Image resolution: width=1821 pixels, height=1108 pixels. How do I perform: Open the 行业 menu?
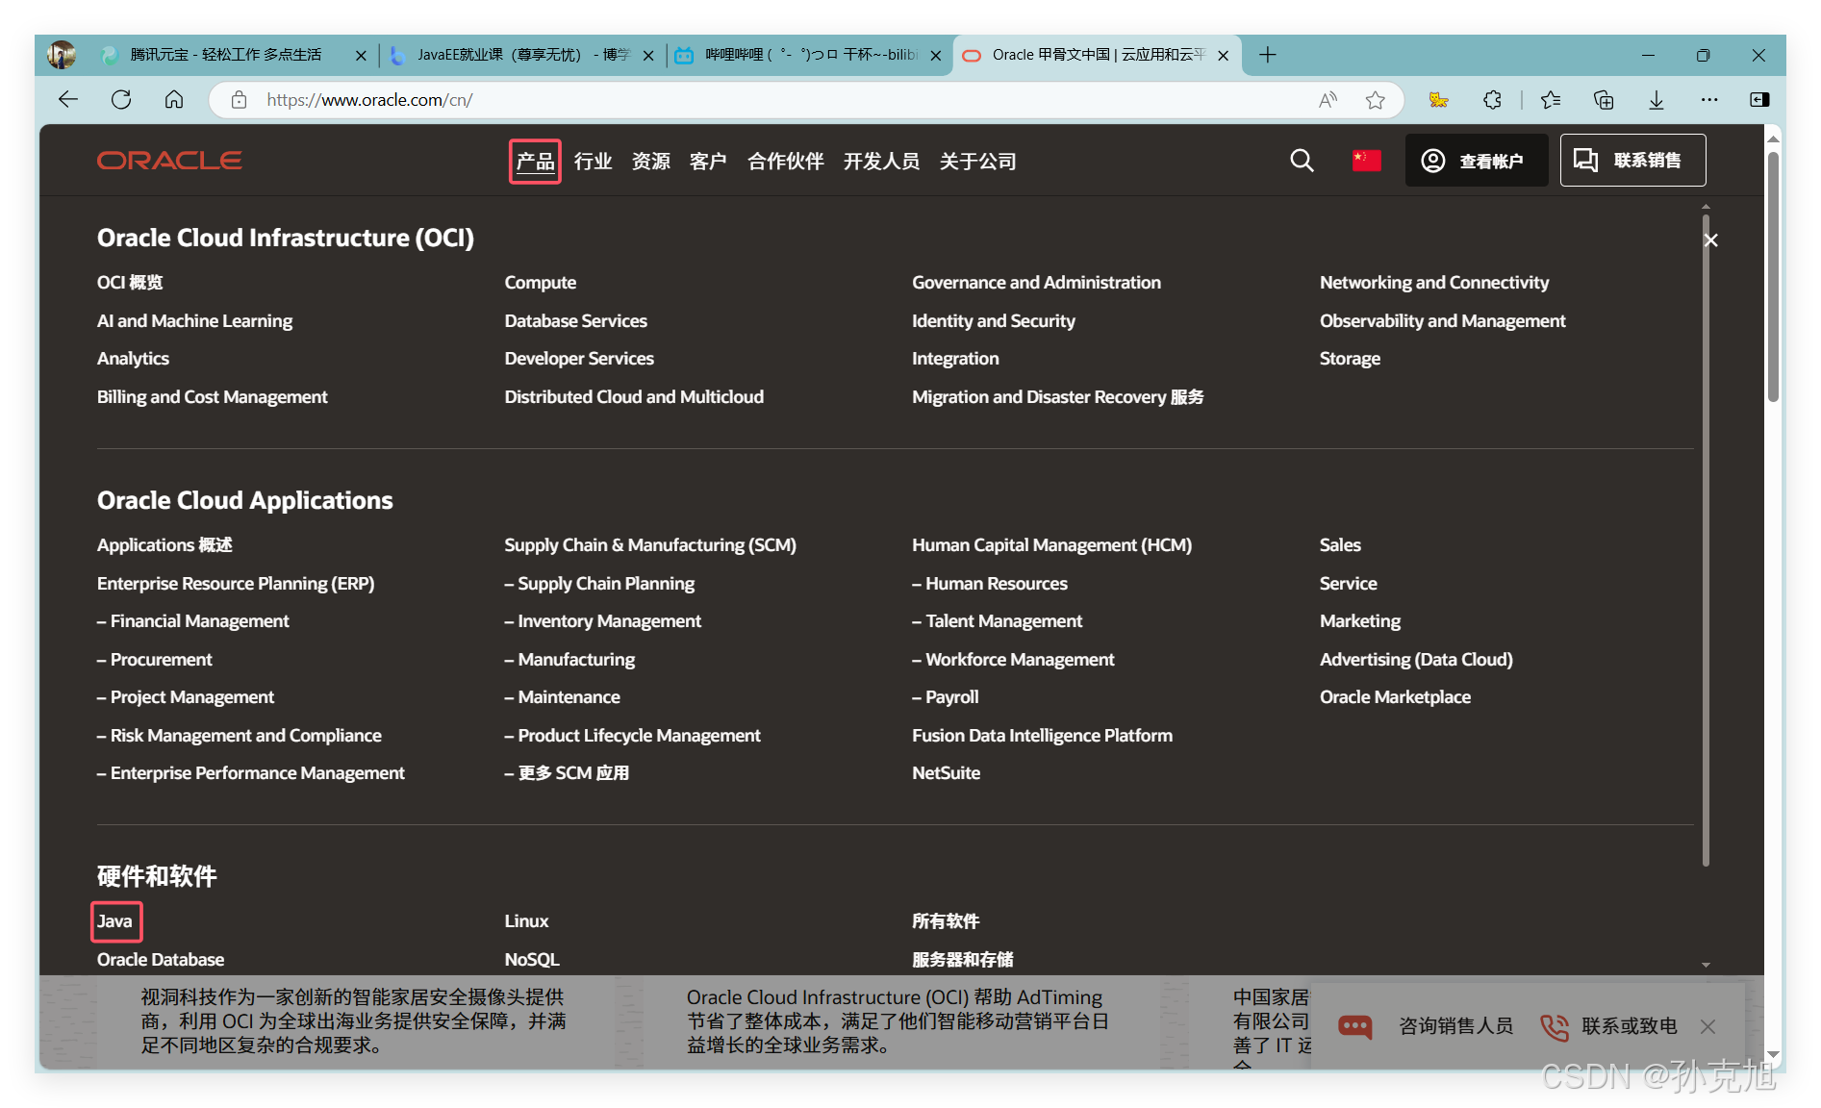[x=593, y=161]
